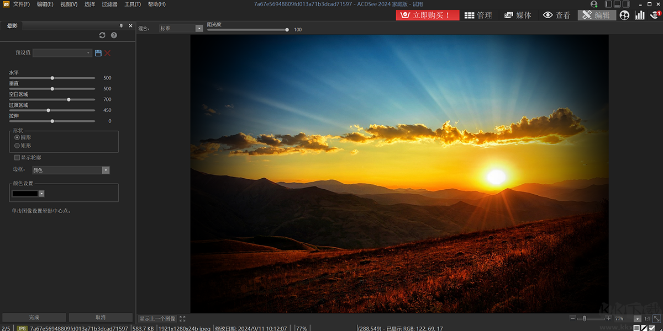This screenshot has height=331, width=663.
Task: Click the fit-to-window zoom icon
Action: 656,319
